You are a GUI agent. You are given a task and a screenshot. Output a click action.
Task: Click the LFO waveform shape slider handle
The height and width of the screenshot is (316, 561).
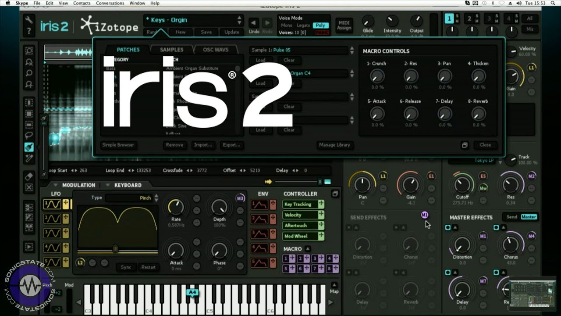pos(116,249)
